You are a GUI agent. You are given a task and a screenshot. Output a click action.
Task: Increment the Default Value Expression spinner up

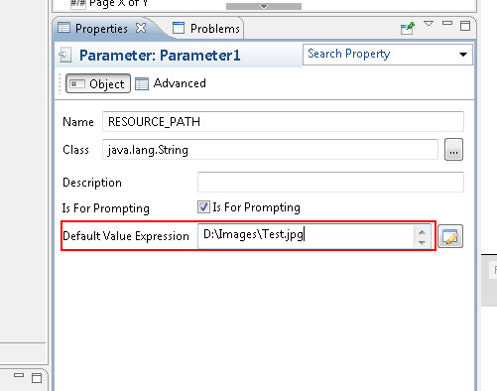[x=422, y=232]
